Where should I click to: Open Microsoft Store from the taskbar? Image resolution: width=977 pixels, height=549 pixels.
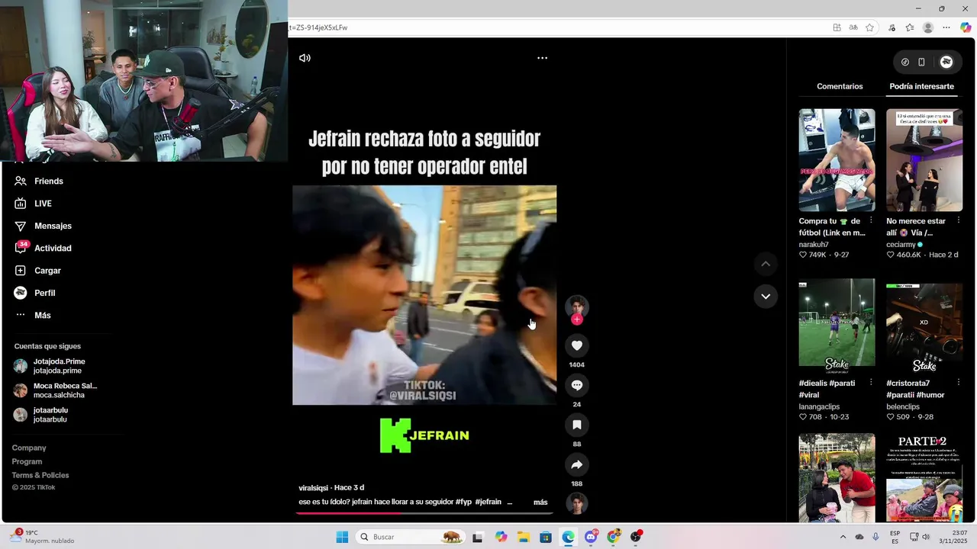point(546,537)
